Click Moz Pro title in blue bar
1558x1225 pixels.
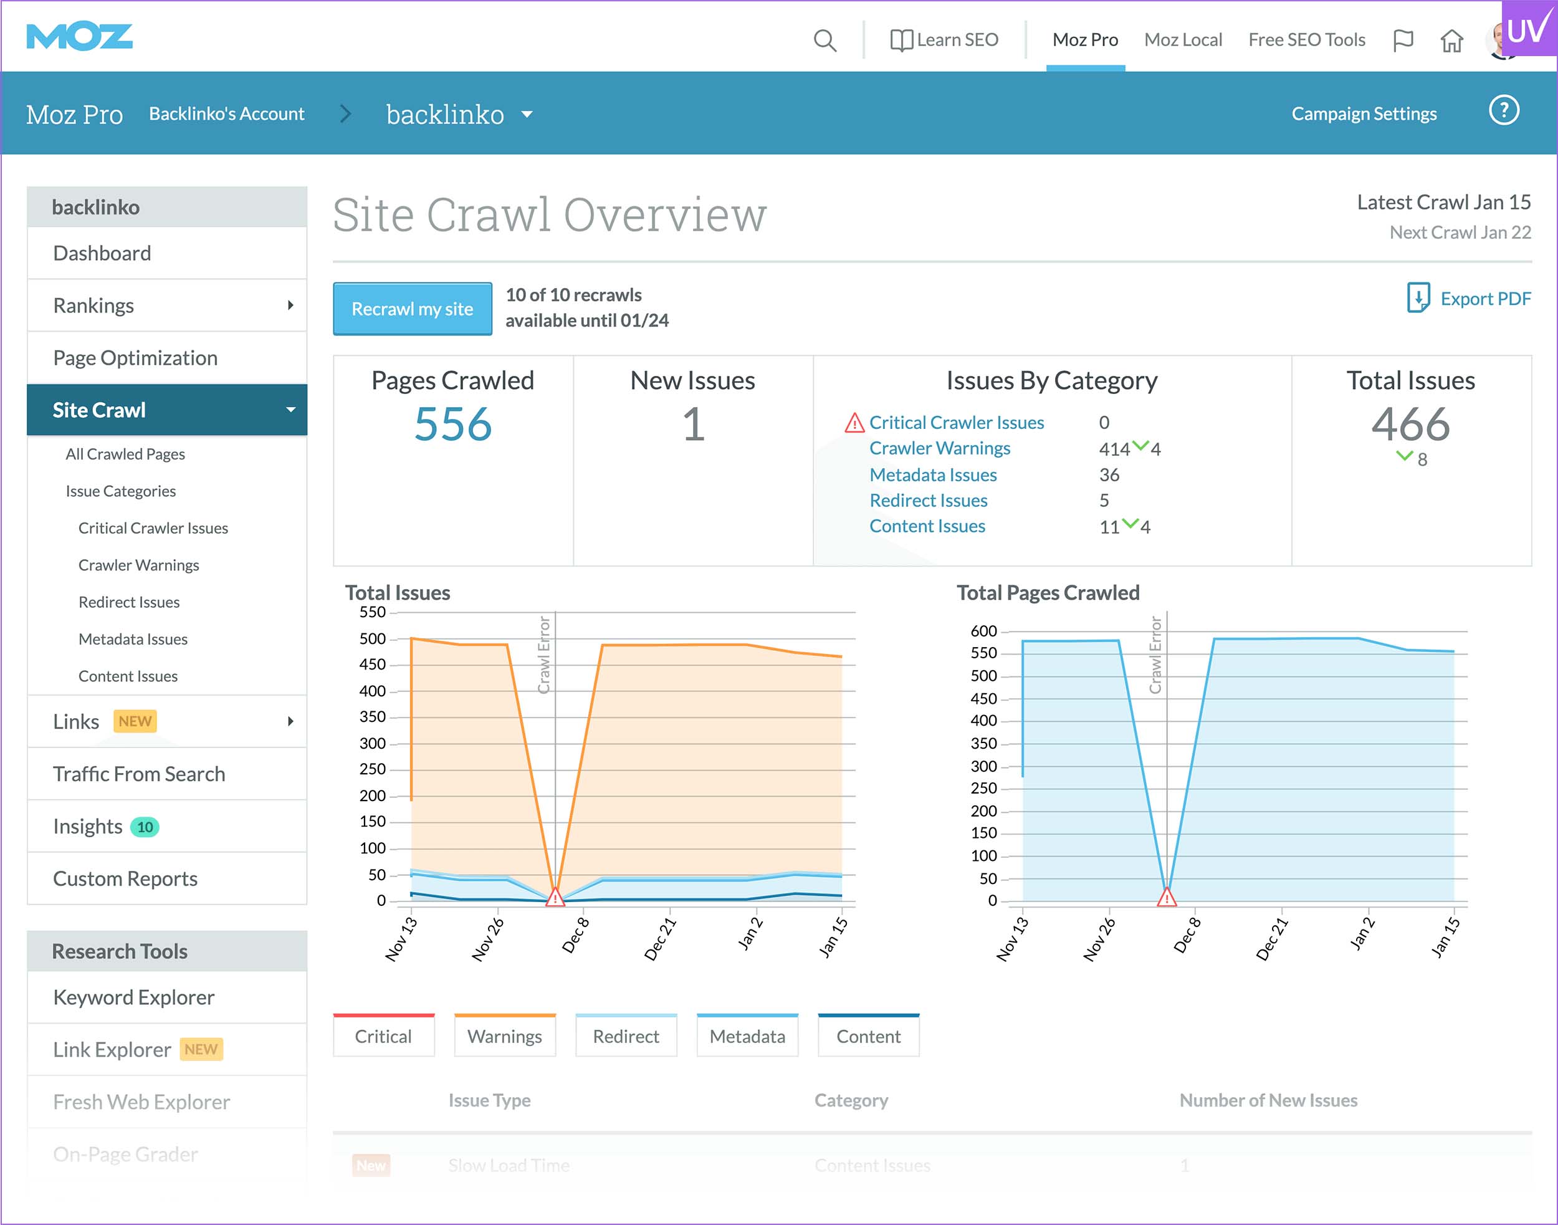pos(75,114)
